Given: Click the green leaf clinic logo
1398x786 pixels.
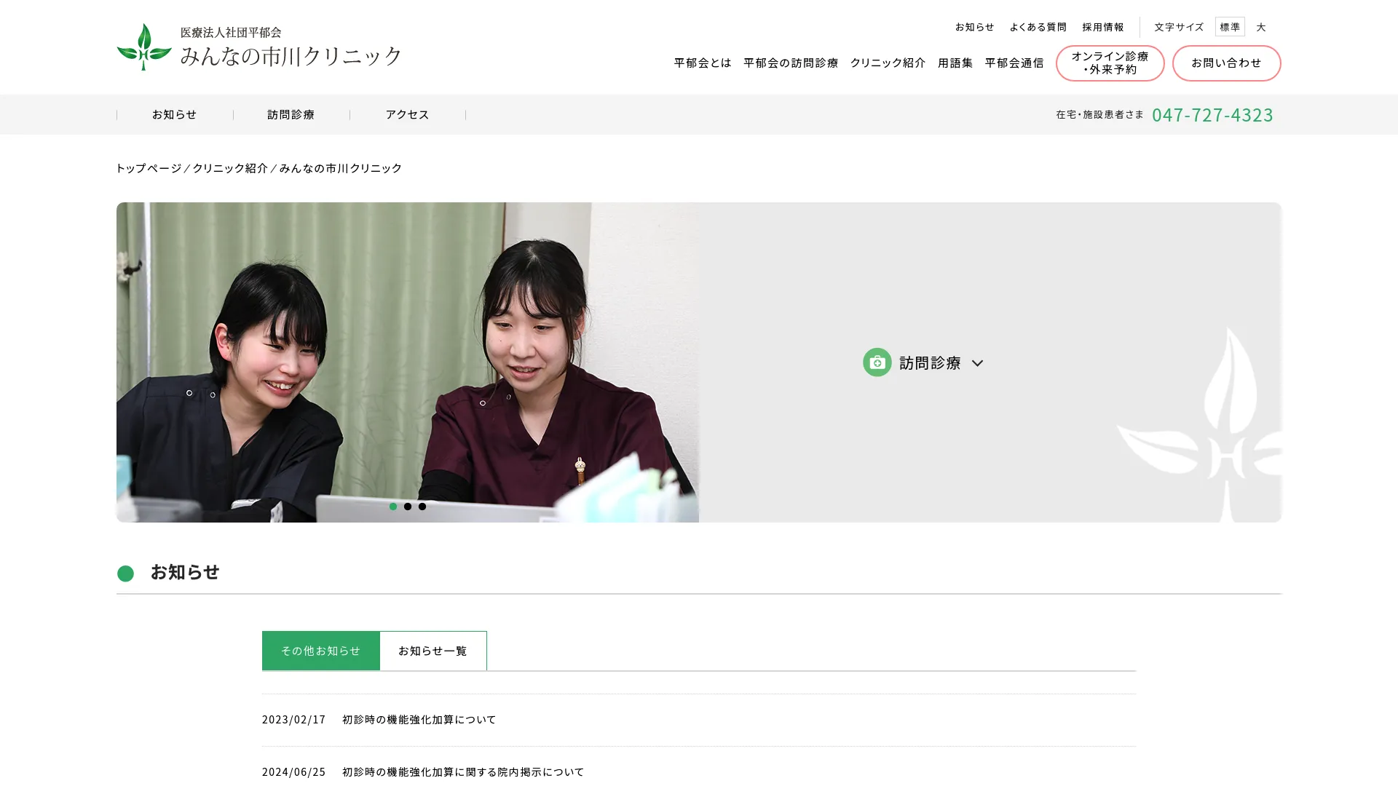Looking at the screenshot, I should (144, 47).
